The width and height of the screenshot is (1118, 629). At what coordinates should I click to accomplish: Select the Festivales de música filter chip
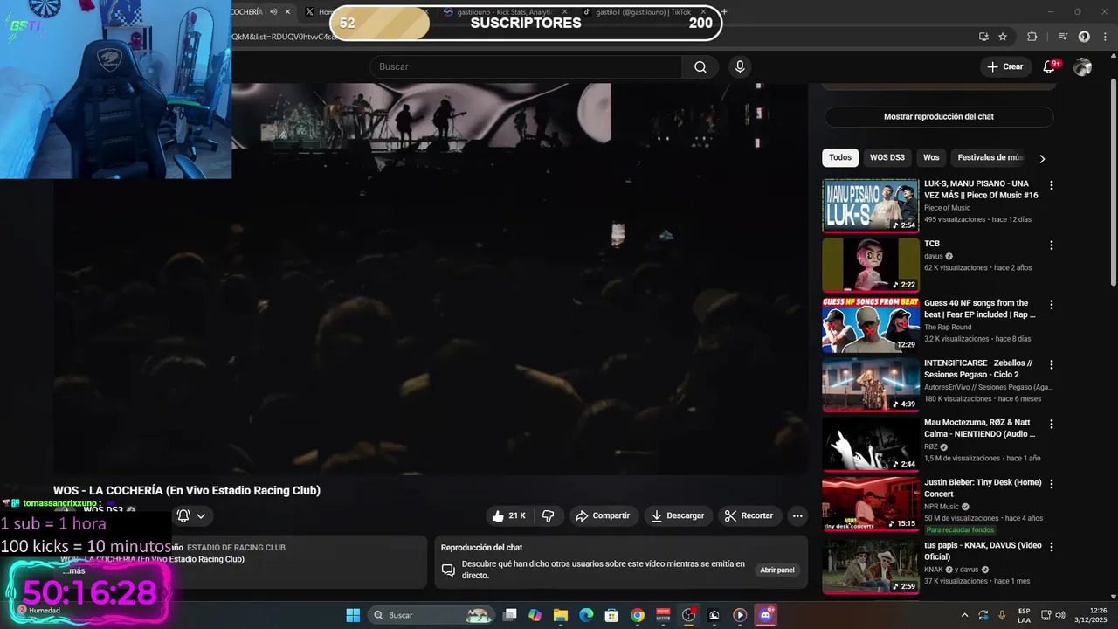[x=990, y=158]
